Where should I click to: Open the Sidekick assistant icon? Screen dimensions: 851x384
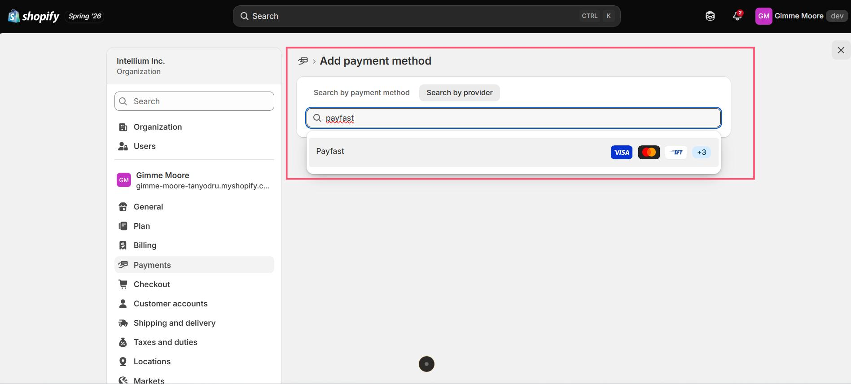click(710, 16)
